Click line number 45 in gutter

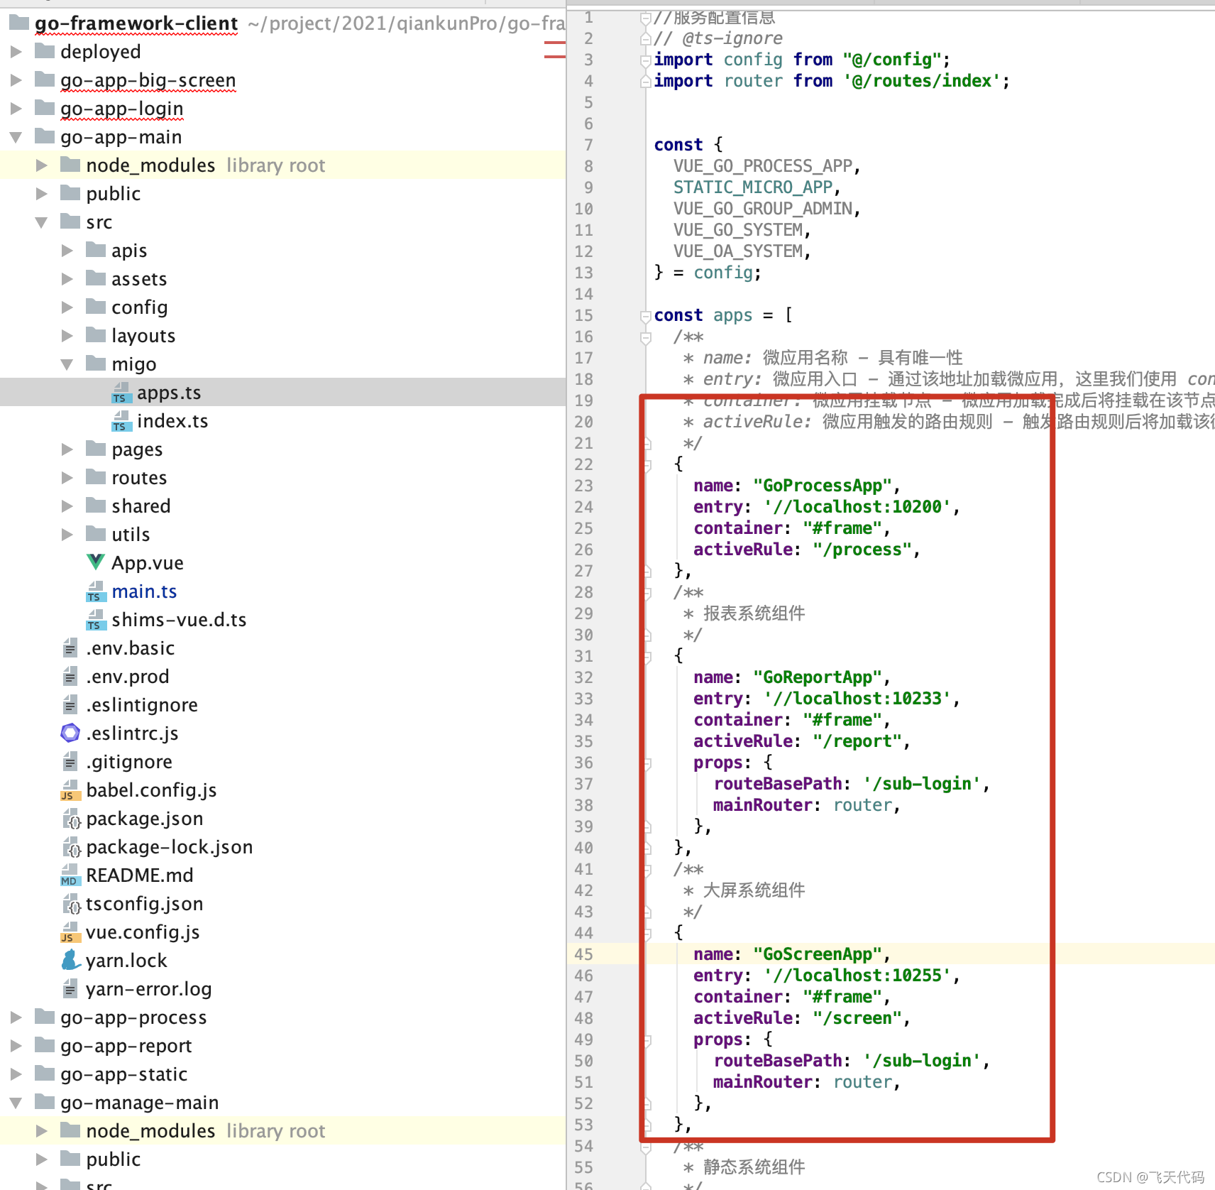tap(583, 954)
